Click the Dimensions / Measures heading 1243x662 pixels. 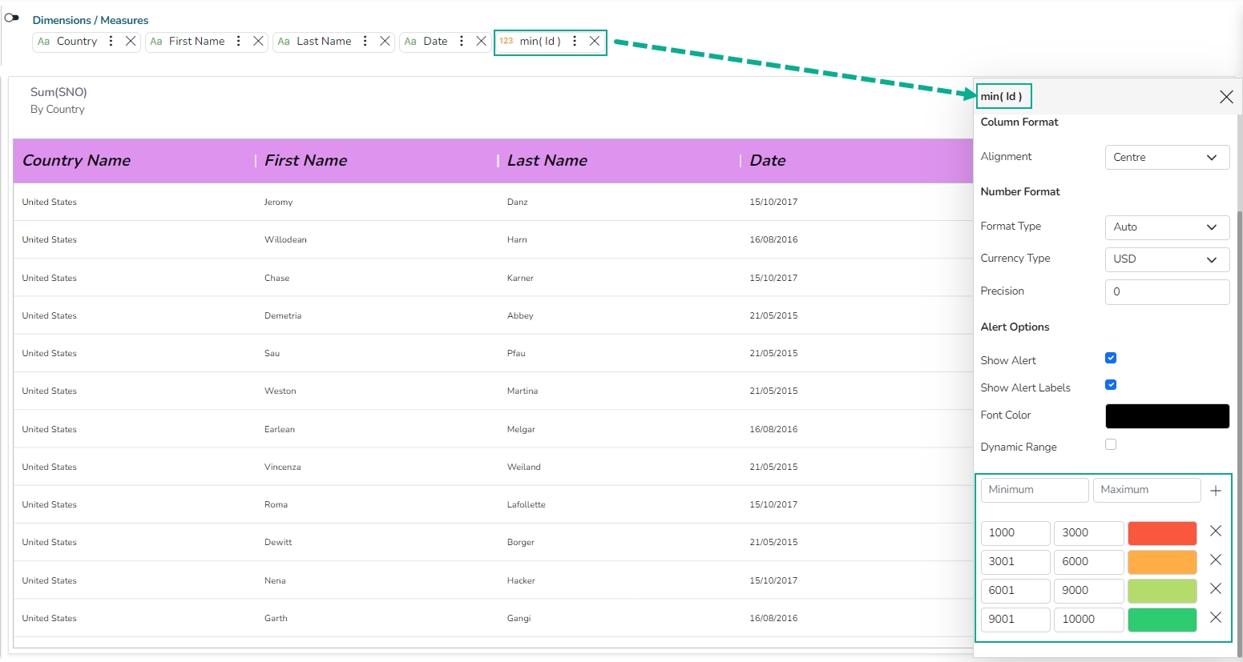click(x=90, y=20)
